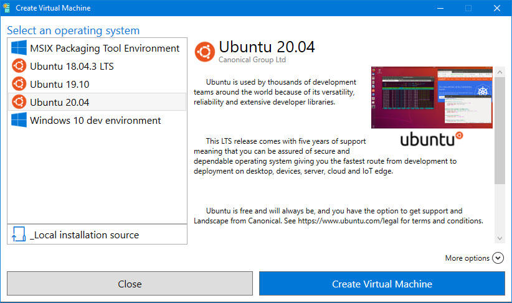Click the MSIX Packaging Tool Windows icon
Screen dimensions: 512x303
tap(19, 48)
